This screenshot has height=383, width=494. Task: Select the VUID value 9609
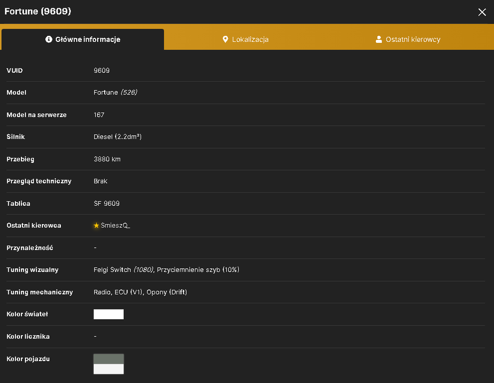(101, 70)
